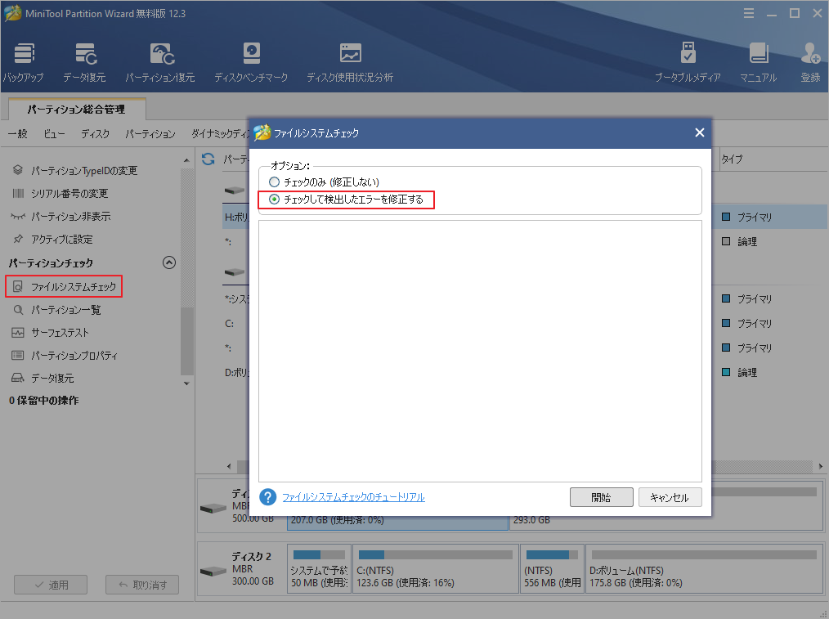Click キャンセル to dismiss the dialog
The width and height of the screenshot is (829, 619).
(670, 497)
